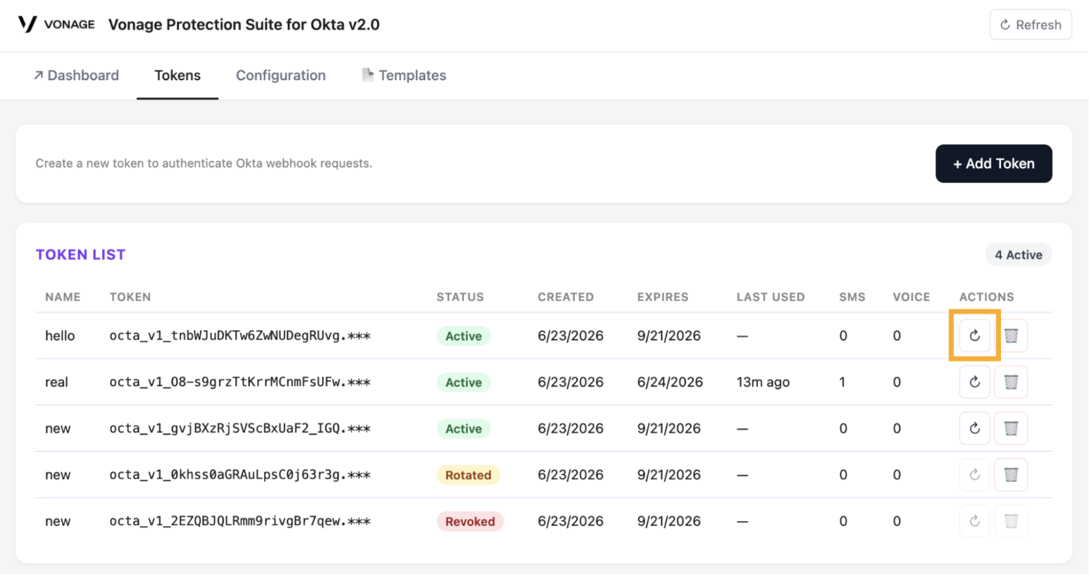Delete the token octa_v1_gvjBXzRjSVScBxUaF2_IGQ

point(1011,428)
